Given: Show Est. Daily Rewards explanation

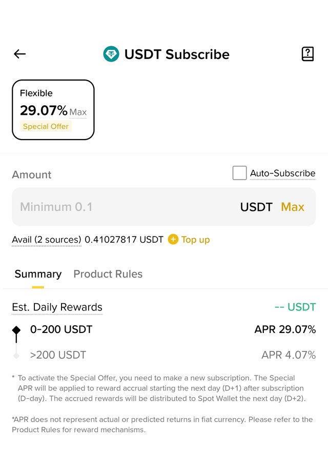Looking at the screenshot, I should (x=57, y=307).
